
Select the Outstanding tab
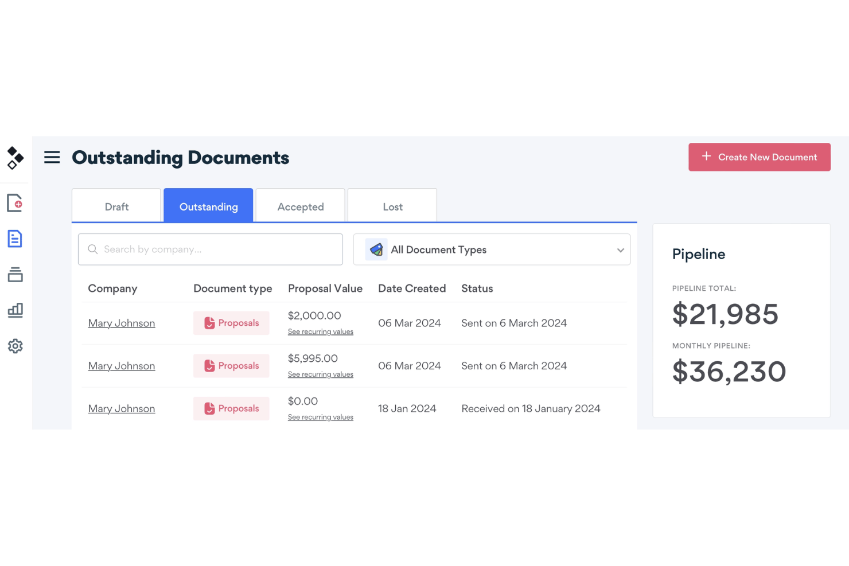(208, 205)
